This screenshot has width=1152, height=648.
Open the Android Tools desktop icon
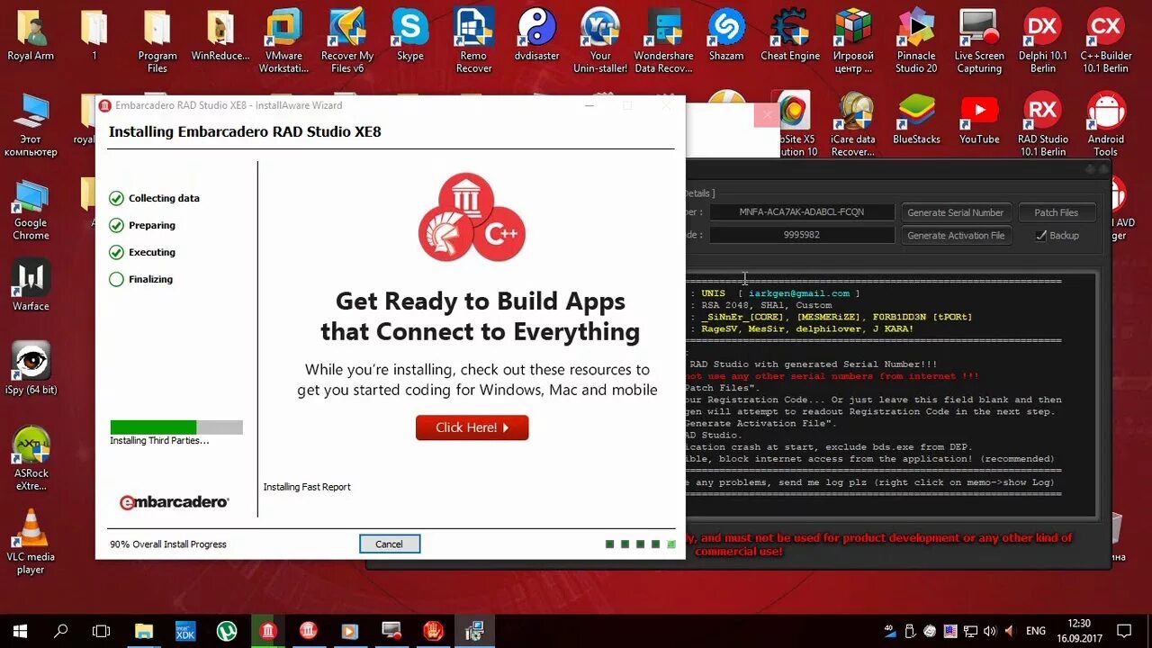click(1106, 124)
